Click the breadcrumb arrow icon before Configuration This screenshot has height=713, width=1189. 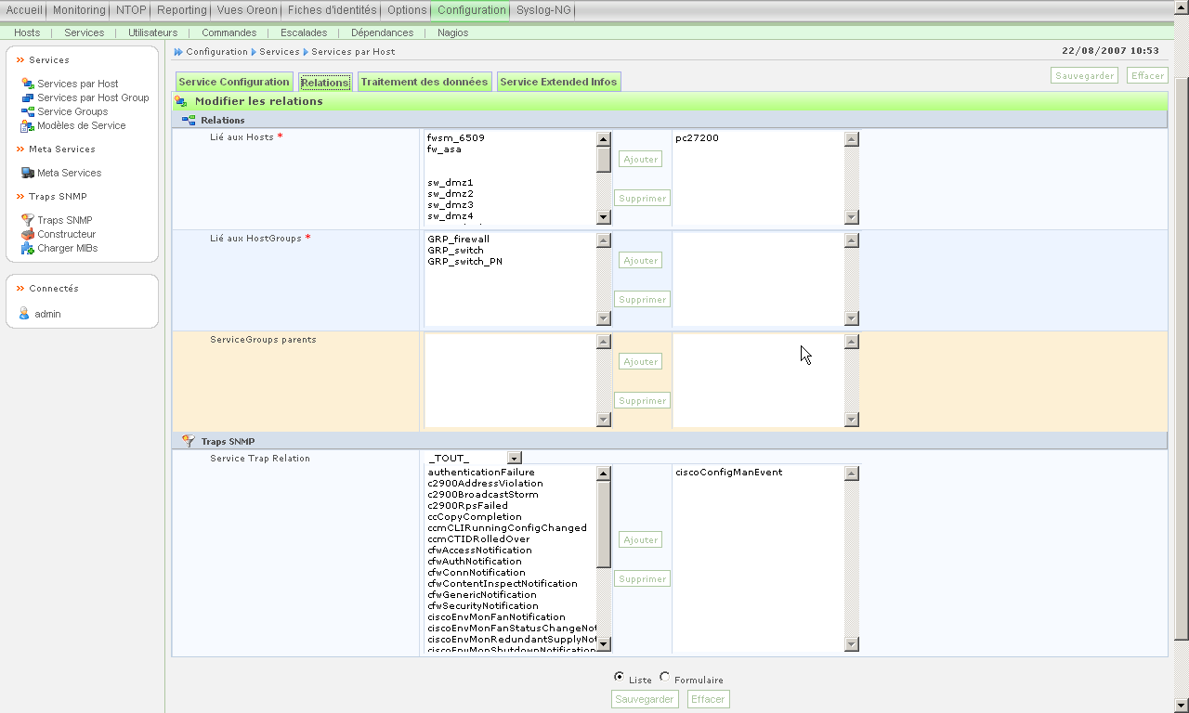coord(178,52)
